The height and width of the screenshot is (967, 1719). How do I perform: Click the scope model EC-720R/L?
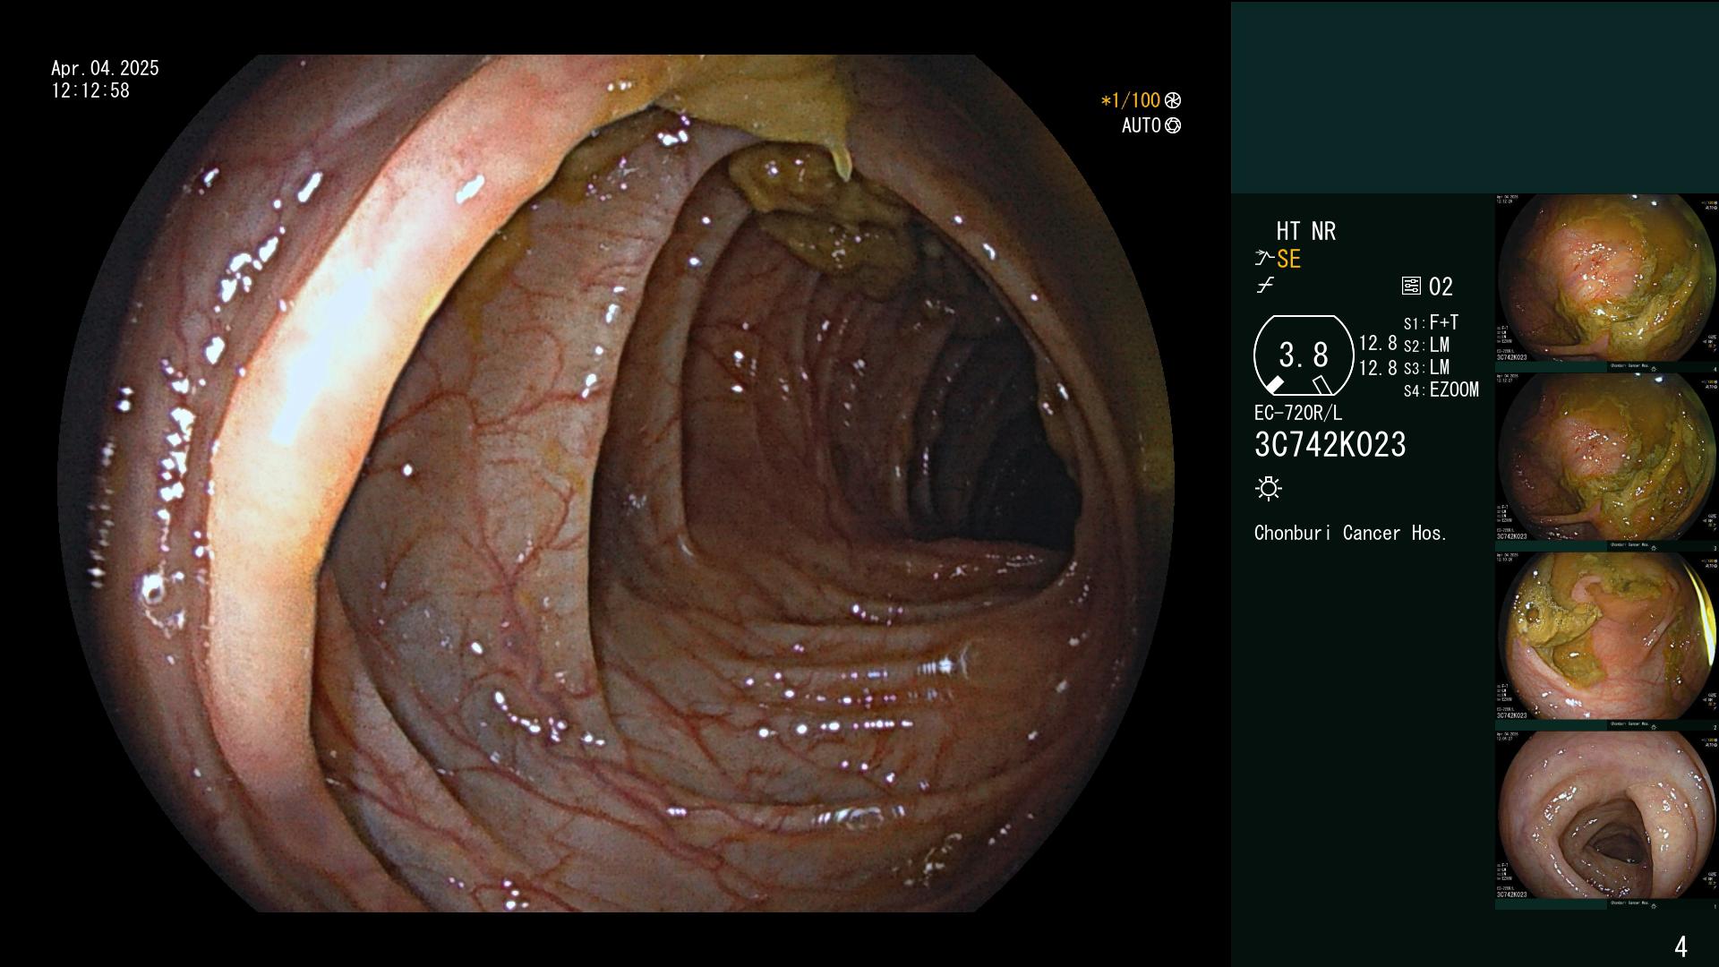pos(1298,414)
